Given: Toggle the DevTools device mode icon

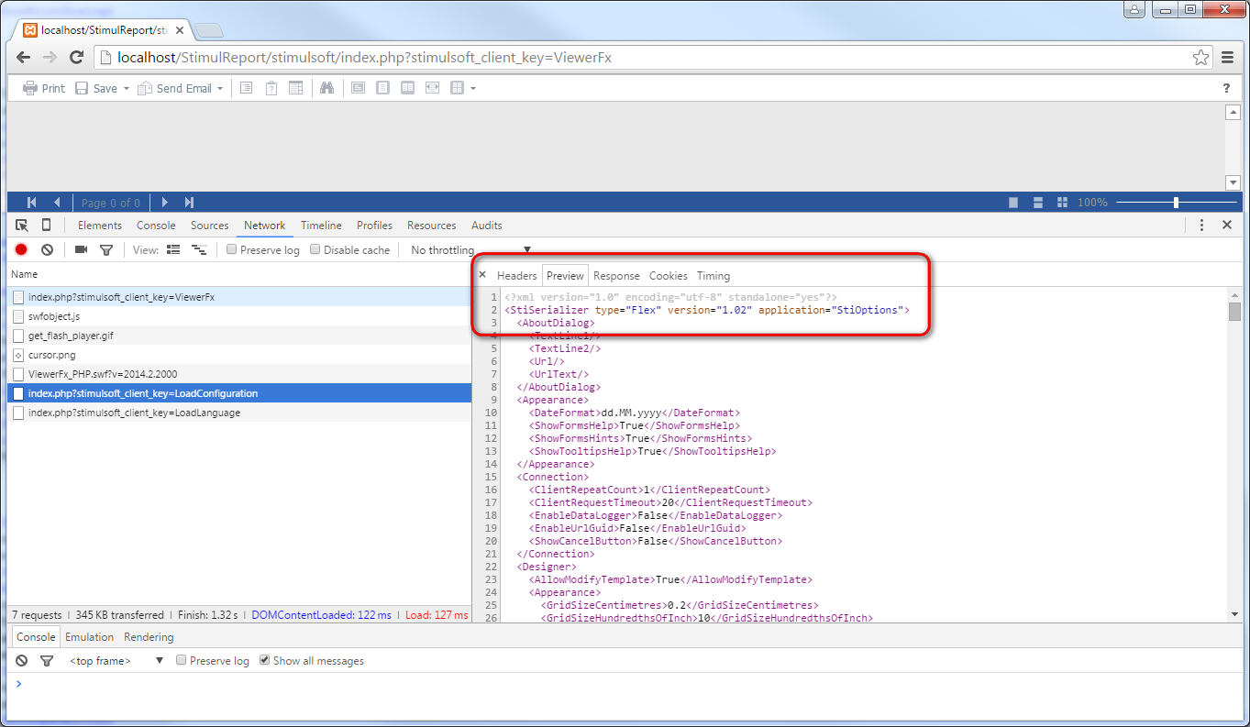Looking at the screenshot, I should coord(46,226).
